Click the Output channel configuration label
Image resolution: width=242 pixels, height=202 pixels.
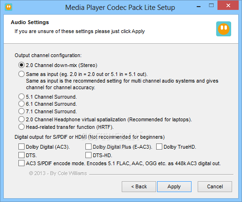click(x=48, y=56)
